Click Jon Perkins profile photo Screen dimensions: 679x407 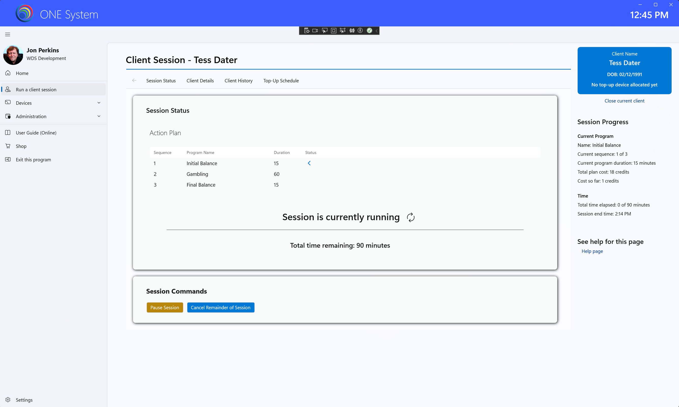13,55
